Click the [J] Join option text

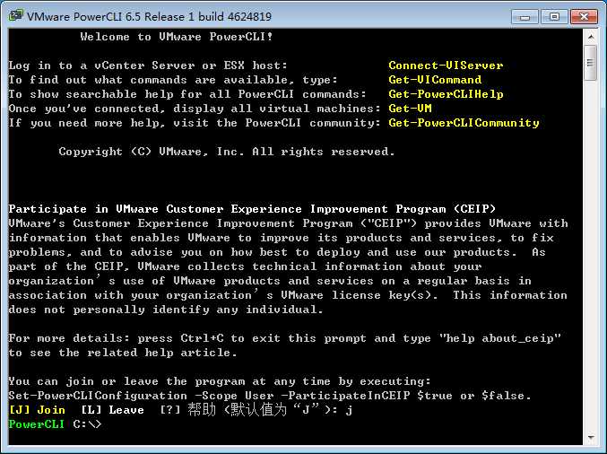(x=37, y=410)
